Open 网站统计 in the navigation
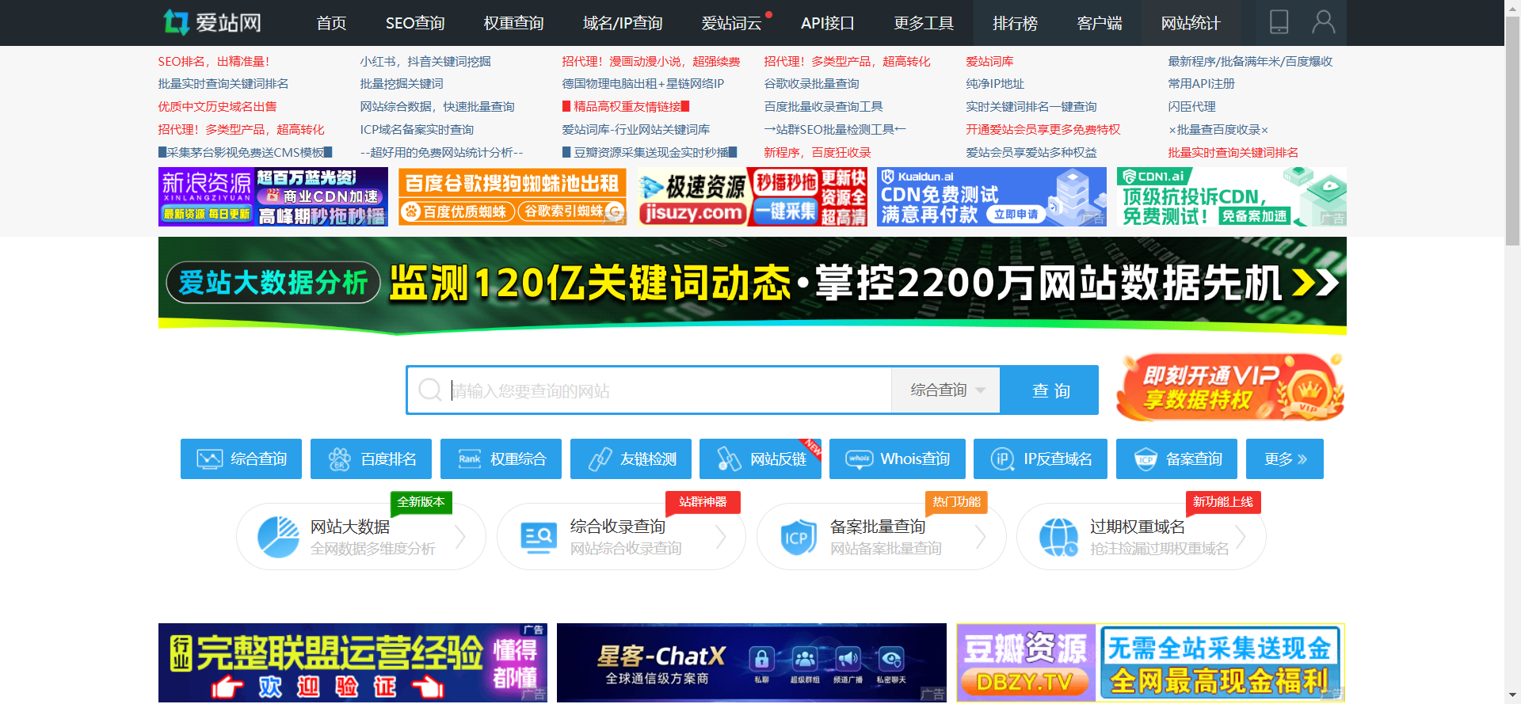This screenshot has width=1521, height=704. 1191,23
